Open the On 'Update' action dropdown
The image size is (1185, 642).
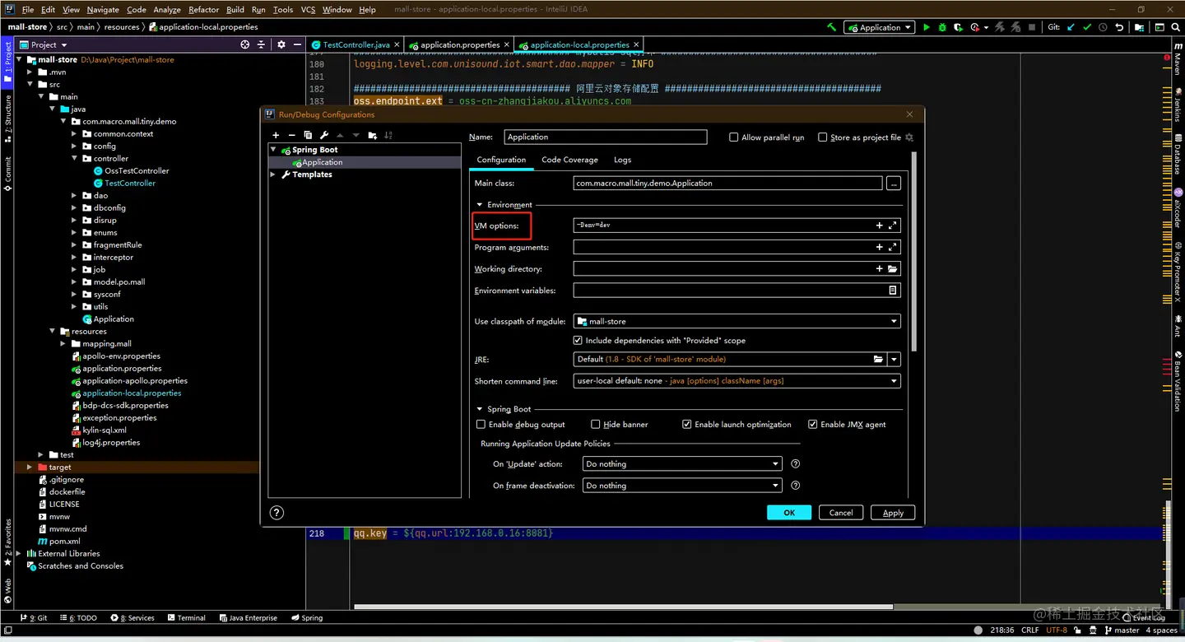pyautogui.click(x=681, y=464)
